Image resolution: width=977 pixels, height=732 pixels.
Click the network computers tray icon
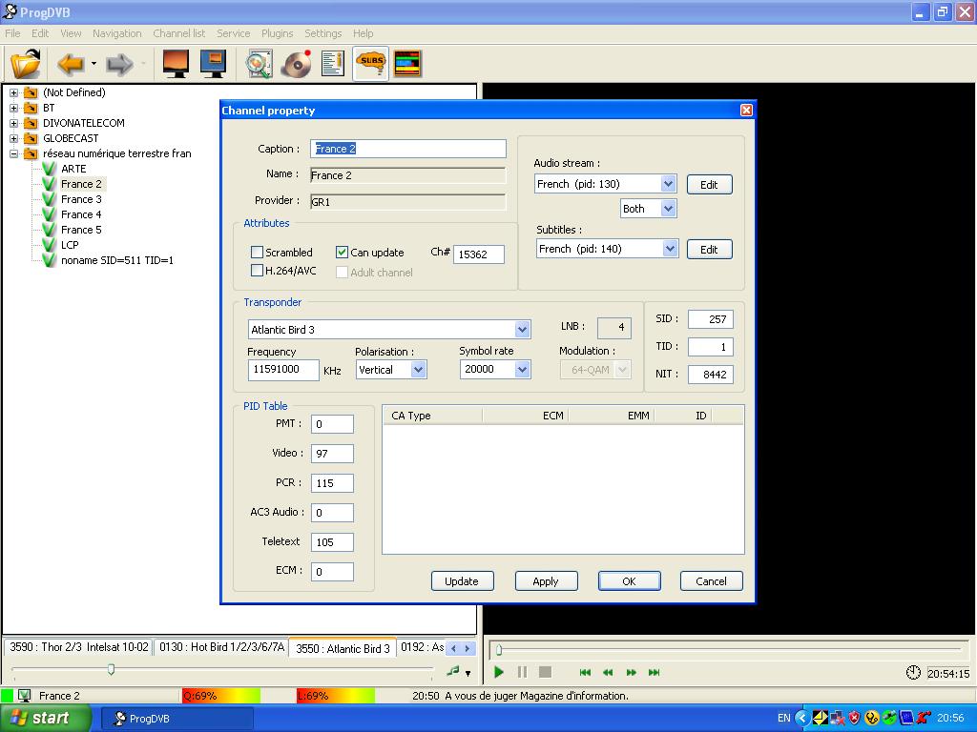[838, 719]
